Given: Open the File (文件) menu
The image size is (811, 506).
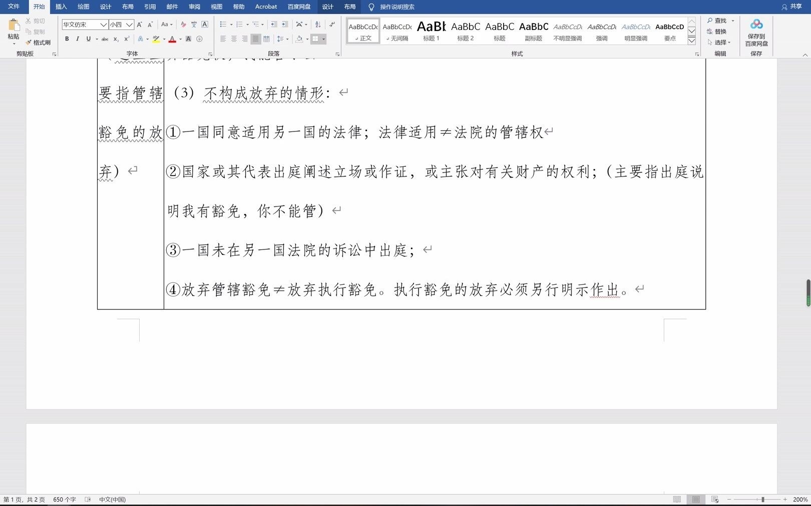Looking at the screenshot, I should pos(14,6).
